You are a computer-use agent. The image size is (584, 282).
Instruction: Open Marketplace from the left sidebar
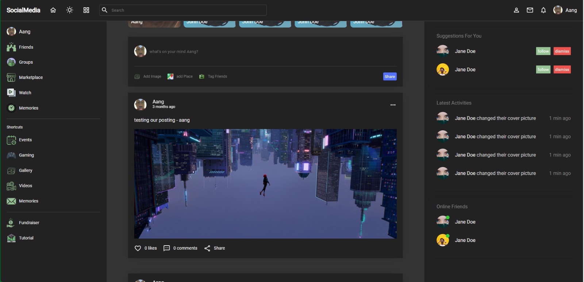tap(31, 78)
